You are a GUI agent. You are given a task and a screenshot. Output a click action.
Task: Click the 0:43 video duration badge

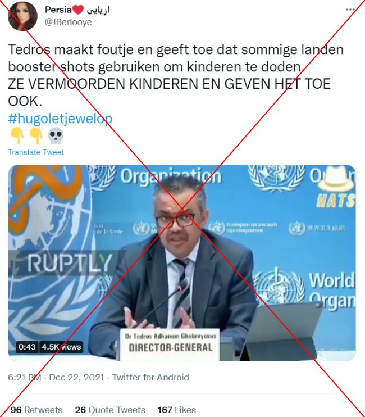[x=27, y=347]
